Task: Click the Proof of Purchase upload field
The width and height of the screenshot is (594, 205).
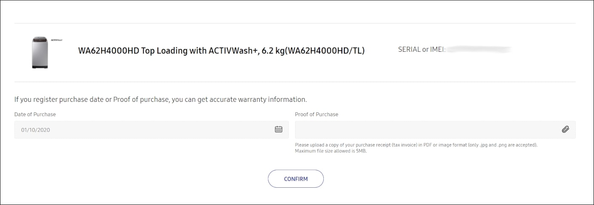Action: click(435, 130)
